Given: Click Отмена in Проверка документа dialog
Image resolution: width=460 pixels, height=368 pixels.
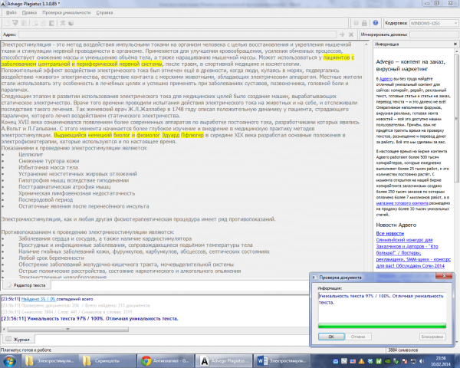Looking at the screenshot, I should coord(358,337).
